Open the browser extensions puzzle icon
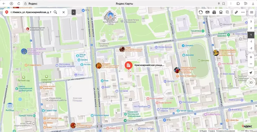This screenshot has height=132, width=257. click(238, 4)
